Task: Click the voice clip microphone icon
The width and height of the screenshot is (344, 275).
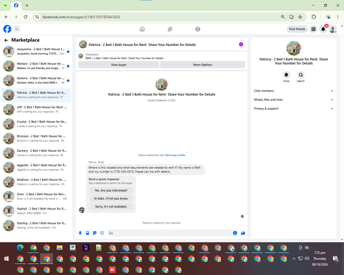Action: 80,233
